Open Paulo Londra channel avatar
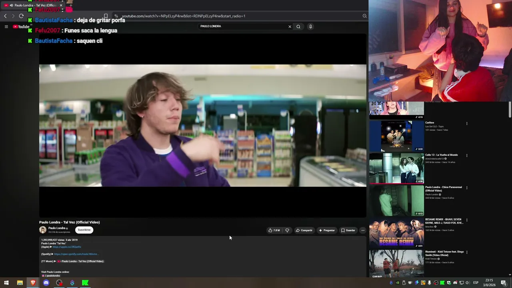 tap(43, 230)
